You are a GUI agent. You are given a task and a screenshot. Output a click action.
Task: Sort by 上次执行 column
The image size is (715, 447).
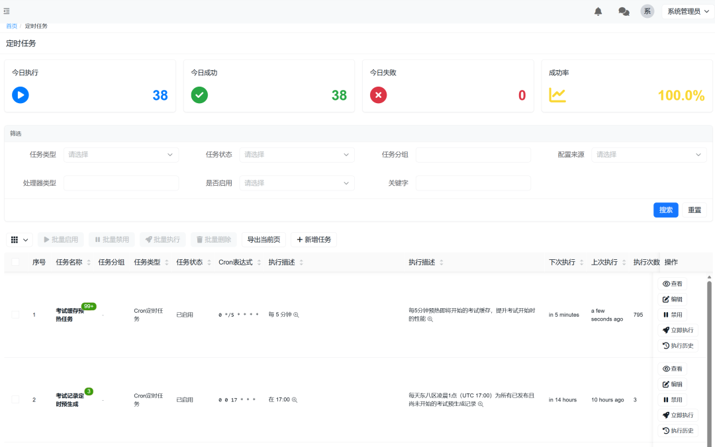pyautogui.click(x=624, y=263)
